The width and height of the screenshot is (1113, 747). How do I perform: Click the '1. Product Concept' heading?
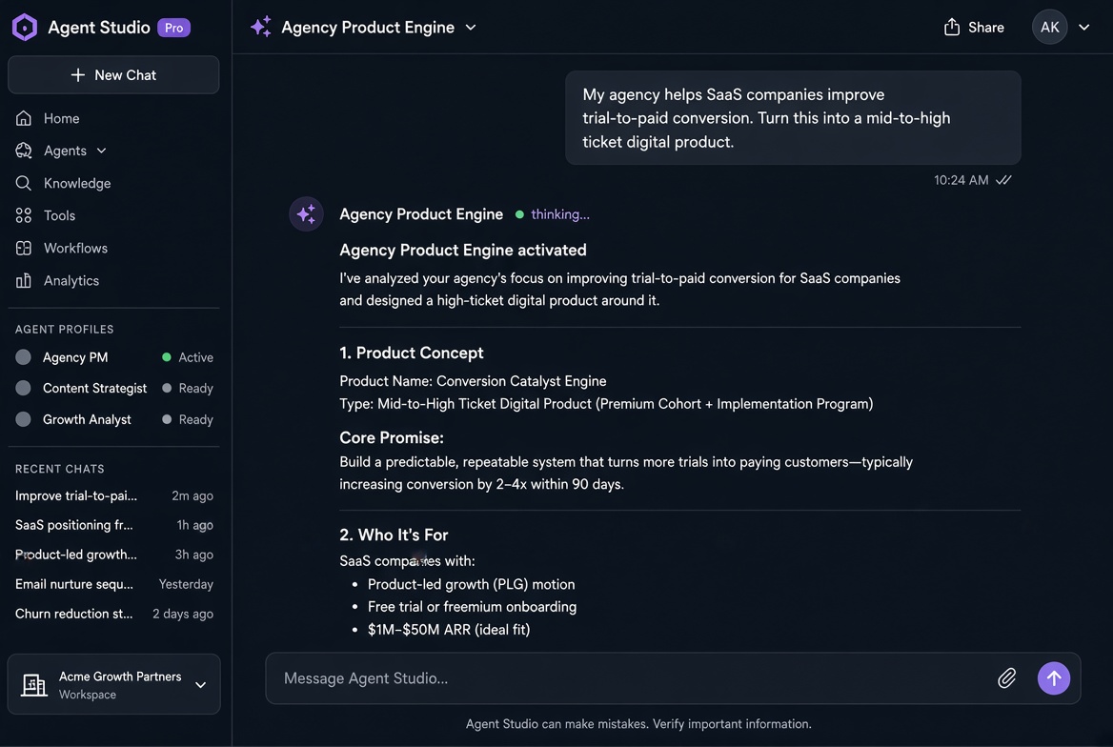click(x=411, y=353)
